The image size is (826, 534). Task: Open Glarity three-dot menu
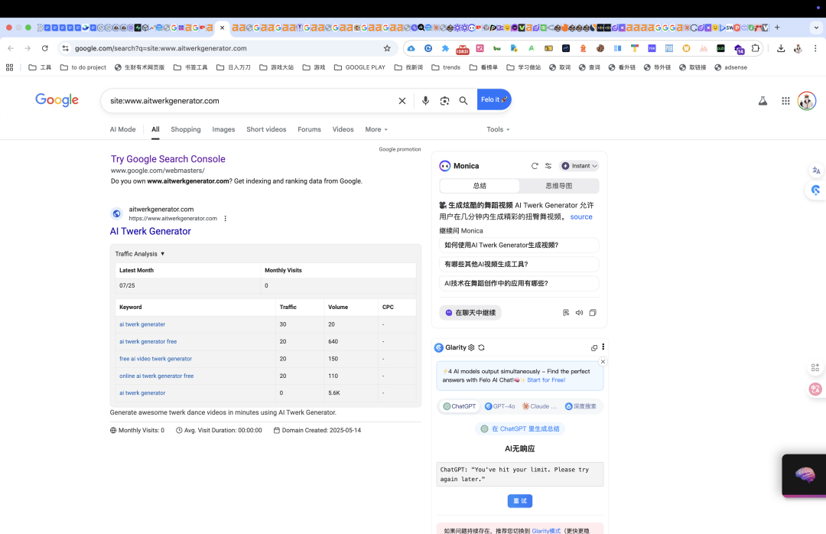point(603,347)
